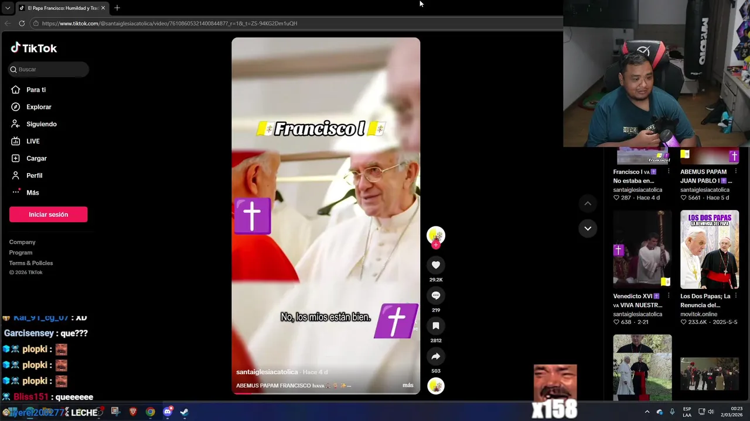Viewport: 750px width, 421px height.
Task: Click ABEMUS PAPAM JUAN PABLO I title
Action: 705,176
